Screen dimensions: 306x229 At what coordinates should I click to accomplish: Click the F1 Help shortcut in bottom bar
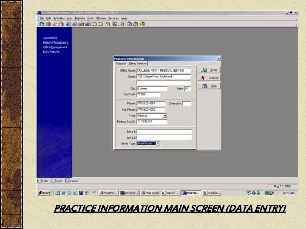43,181
